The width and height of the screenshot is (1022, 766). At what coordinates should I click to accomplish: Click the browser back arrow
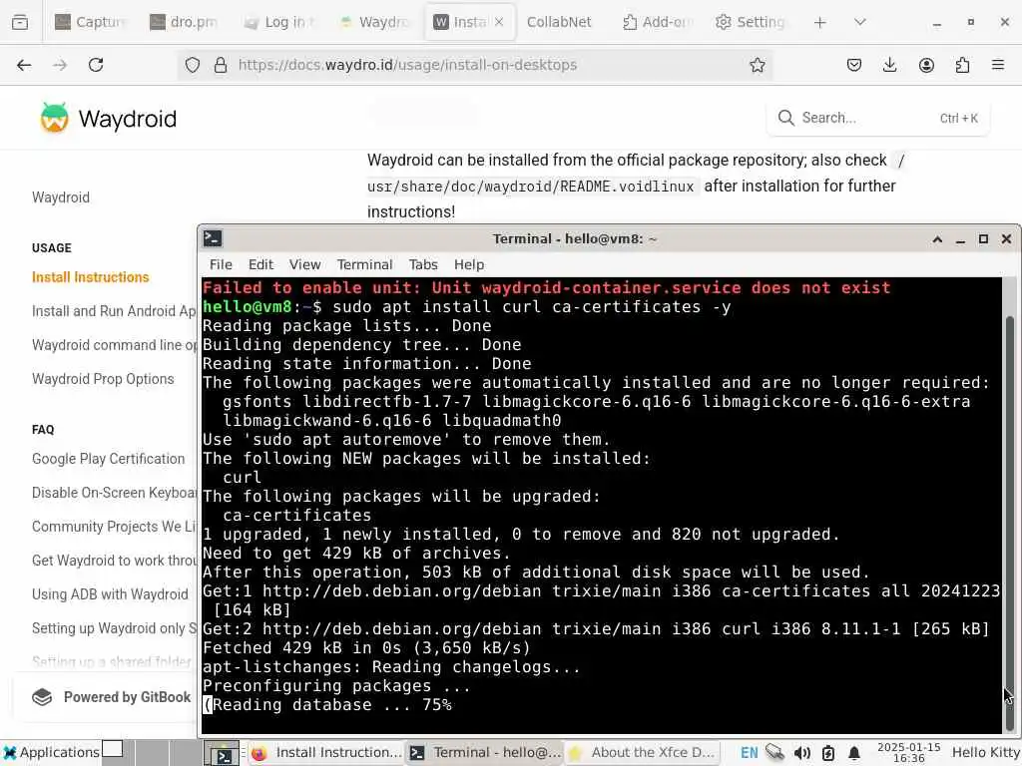pos(24,65)
